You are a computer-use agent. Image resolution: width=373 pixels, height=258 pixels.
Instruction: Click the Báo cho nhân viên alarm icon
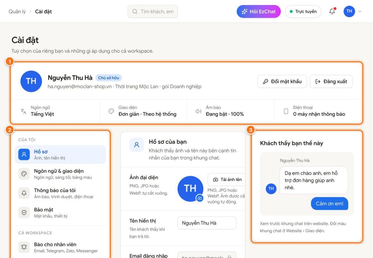coord(24,247)
